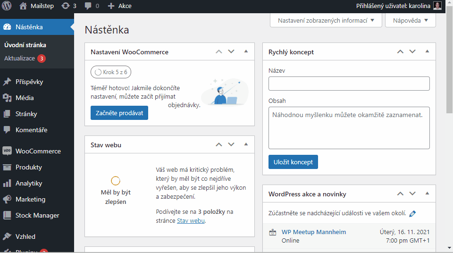
Task: Move Stav webu widget up
Action: 218,144
